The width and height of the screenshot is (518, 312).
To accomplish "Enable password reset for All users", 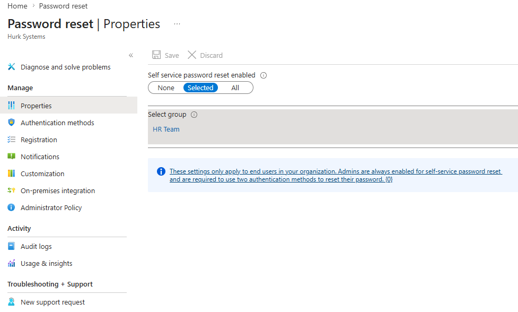I will [235, 88].
